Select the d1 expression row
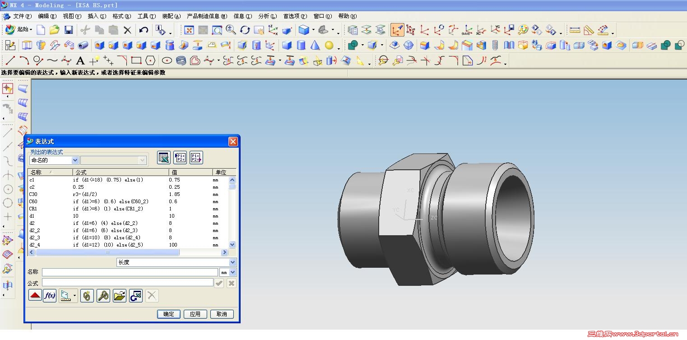The height and width of the screenshot is (340, 687). (x=128, y=216)
